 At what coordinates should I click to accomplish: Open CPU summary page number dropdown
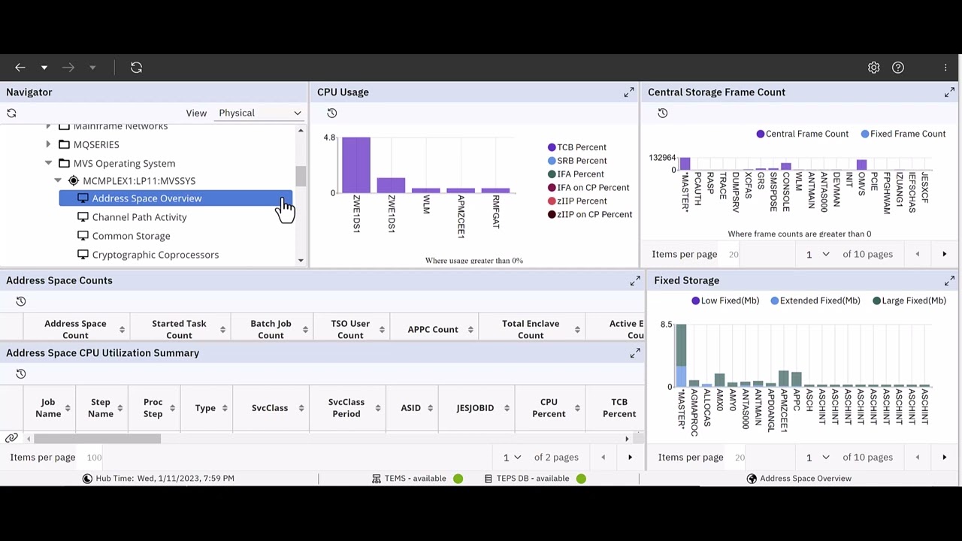510,457
